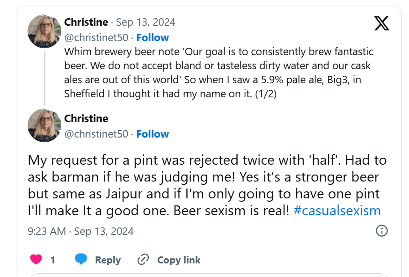Click the blue speech bubble reply icon
The width and height of the screenshot is (409, 277).
81,260
